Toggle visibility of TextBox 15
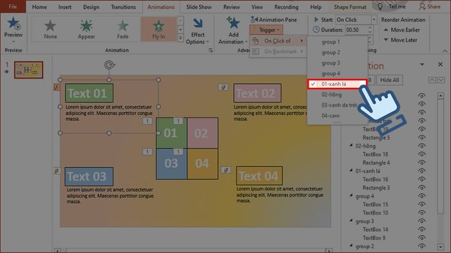The image size is (451, 253). coord(421,204)
